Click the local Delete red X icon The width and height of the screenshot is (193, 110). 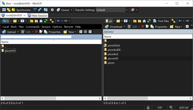coord(36,32)
